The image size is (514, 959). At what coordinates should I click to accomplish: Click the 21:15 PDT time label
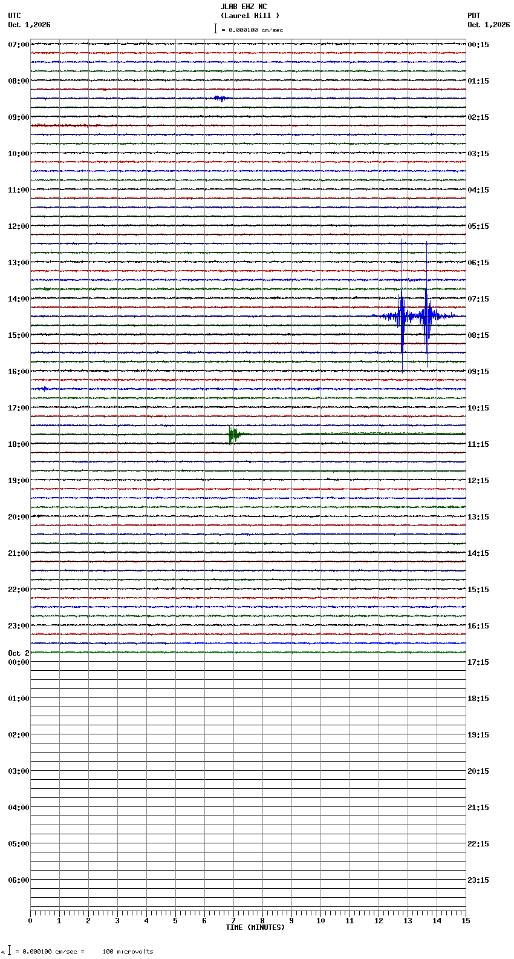[478, 808]
